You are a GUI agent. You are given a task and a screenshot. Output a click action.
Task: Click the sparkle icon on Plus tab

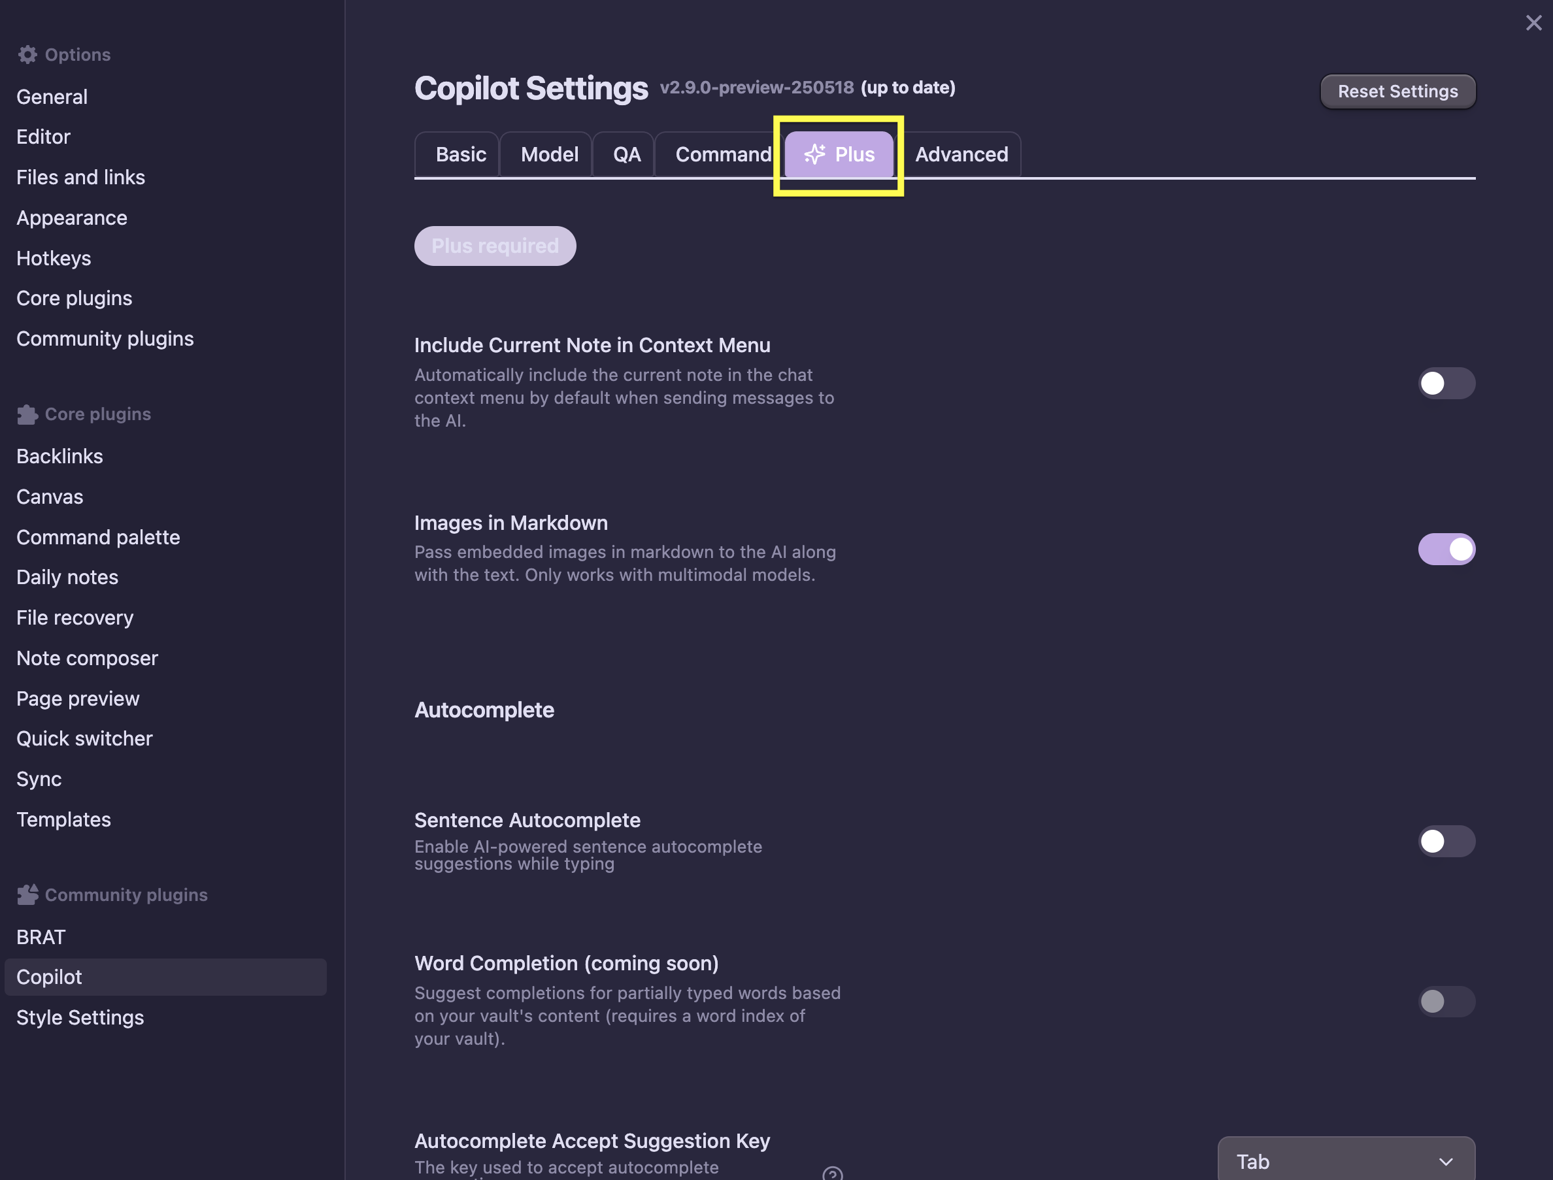coord(814,154)
